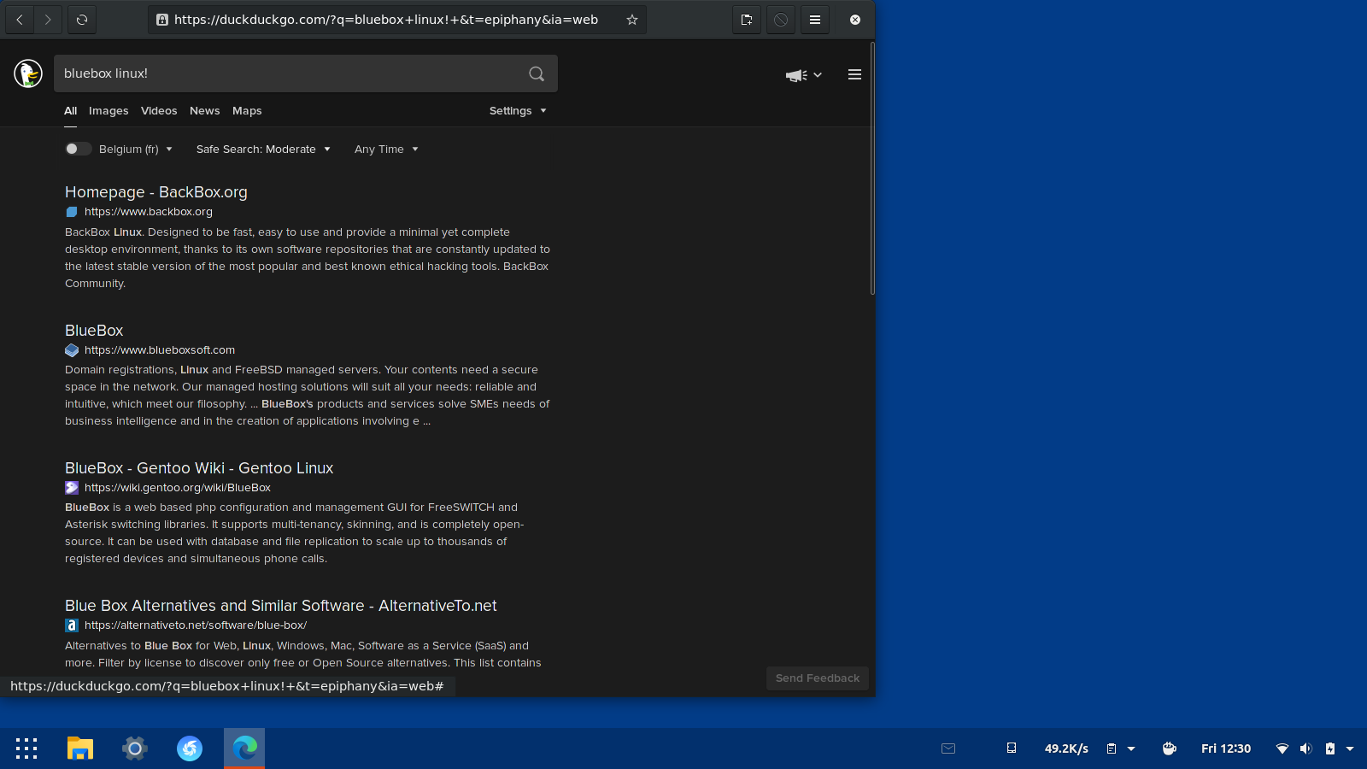1367x769 pixels.
Task: Launch the file manager from the taskbar
Action: tap(80, 748)
